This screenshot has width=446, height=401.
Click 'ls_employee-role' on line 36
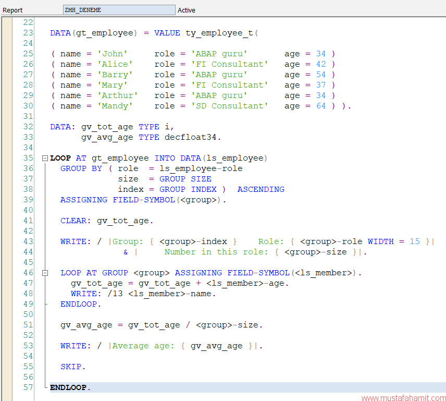click(x=201, y=169)
